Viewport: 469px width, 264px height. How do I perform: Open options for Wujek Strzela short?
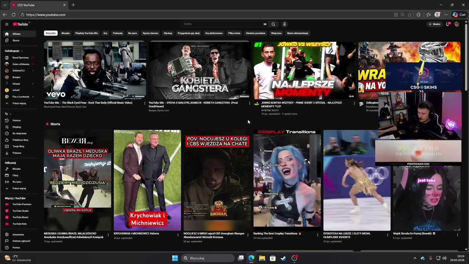coord(457,235)
